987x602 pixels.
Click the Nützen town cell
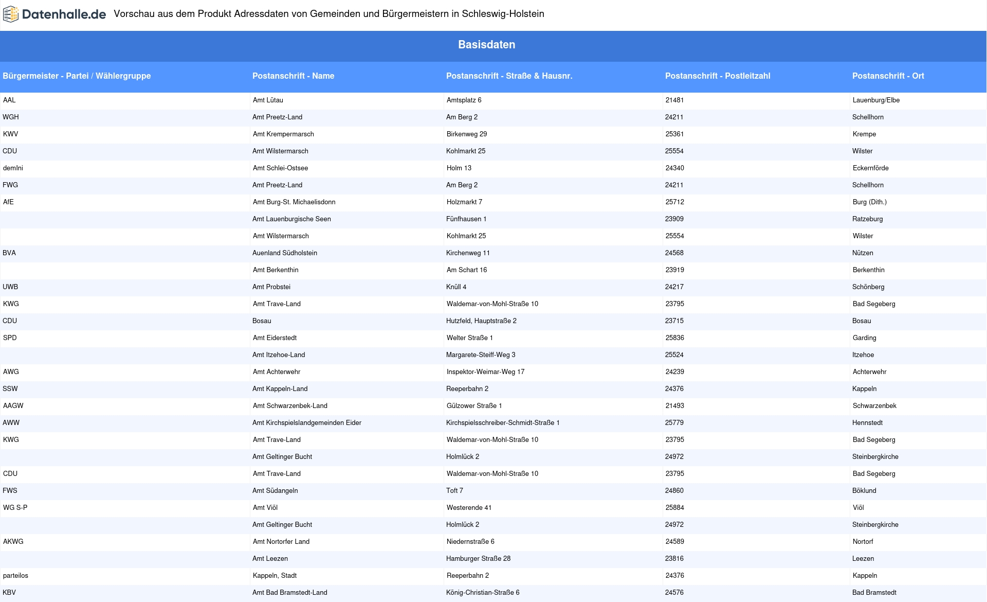pyautogui.click(x=863, y=253)
